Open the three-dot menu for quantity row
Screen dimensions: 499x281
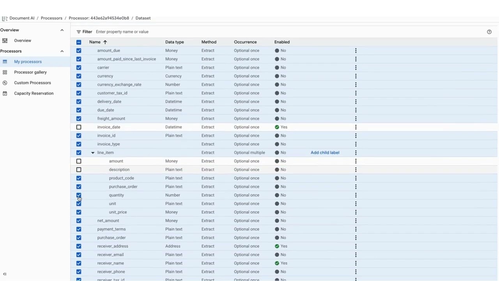(x=356, y=195)
